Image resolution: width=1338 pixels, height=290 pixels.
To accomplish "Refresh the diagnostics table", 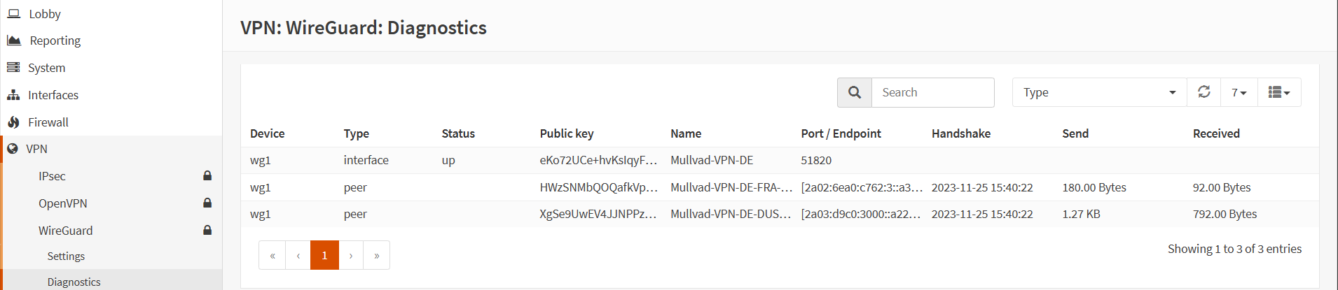I will [x=1203, y=92].
